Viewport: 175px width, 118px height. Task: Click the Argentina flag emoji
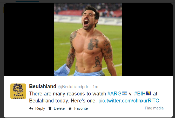tap(125, 93)
